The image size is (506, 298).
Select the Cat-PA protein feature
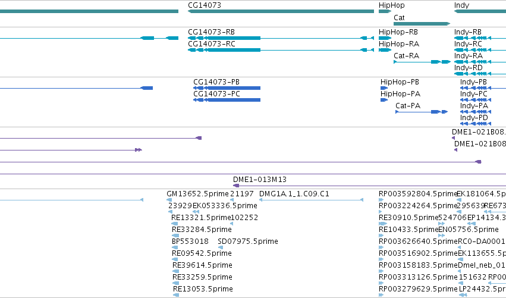pos(422,112)
